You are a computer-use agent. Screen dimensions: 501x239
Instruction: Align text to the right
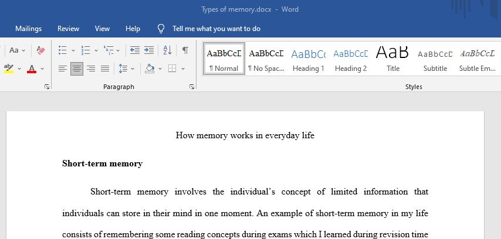91,69
